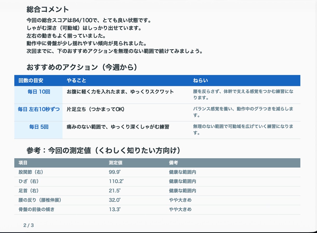Click the value 110.2°
317x233 pixels.
(116, 182)
